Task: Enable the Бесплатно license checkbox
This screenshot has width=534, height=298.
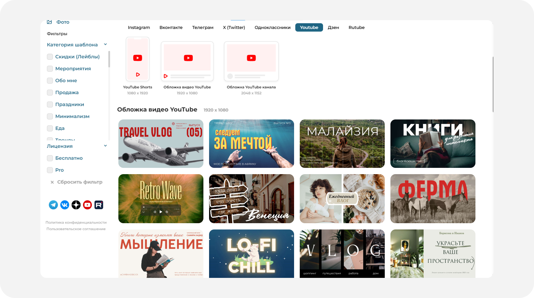Action: tap(50, 158)
